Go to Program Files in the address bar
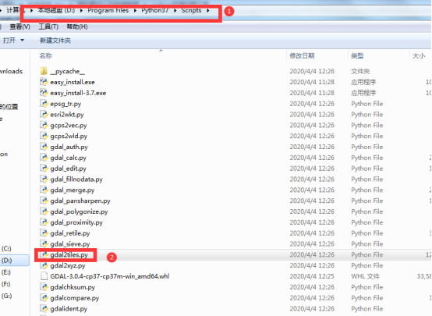Image resolution: width=432 pixels, height=316 pixels. pyautogui.click(x=108, y=10)
